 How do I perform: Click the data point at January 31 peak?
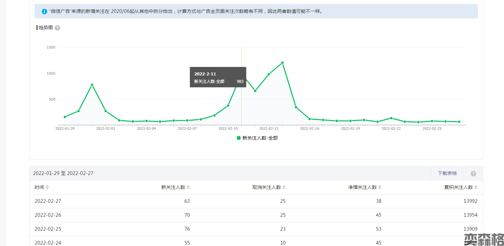tap(92, 85)
